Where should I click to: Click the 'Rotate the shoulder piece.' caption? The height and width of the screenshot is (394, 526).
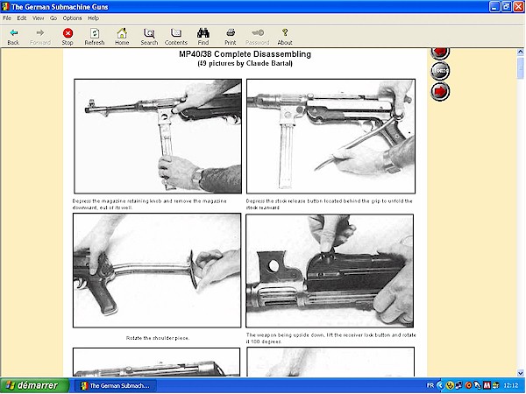(158, 338)
